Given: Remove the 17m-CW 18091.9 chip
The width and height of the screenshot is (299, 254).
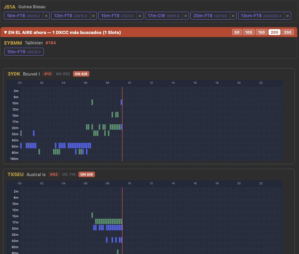Looking at the screenshot, I should point(186,16).
